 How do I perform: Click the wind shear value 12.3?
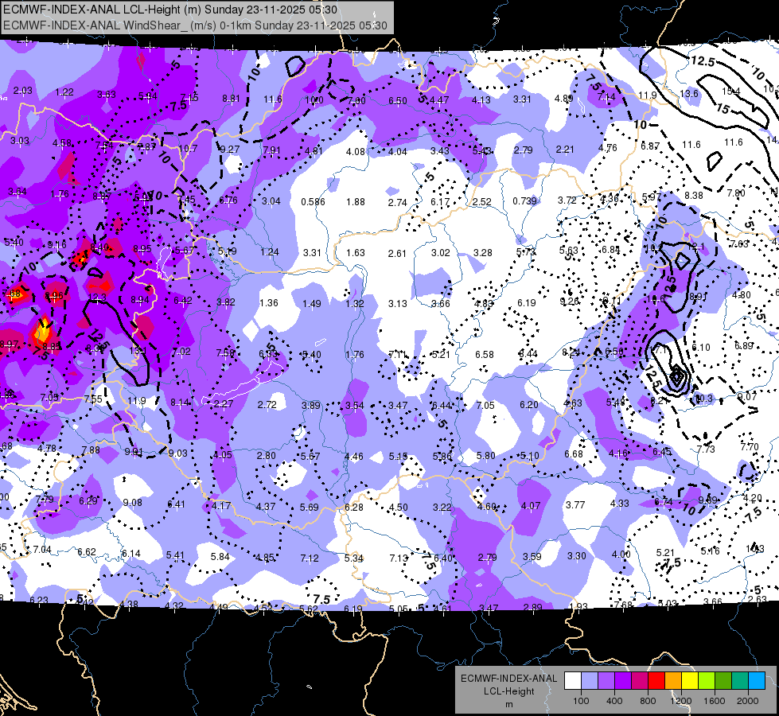point(97,298)
